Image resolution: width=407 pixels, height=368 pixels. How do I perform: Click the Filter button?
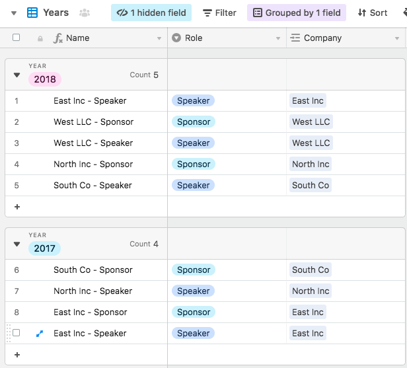(x=219, y=13)
